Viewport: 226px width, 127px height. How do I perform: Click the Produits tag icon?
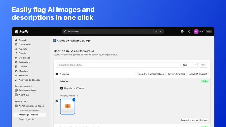click(x=16, y=49)
